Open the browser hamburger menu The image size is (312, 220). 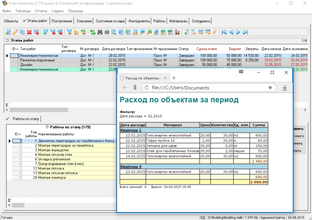point(241,72)
